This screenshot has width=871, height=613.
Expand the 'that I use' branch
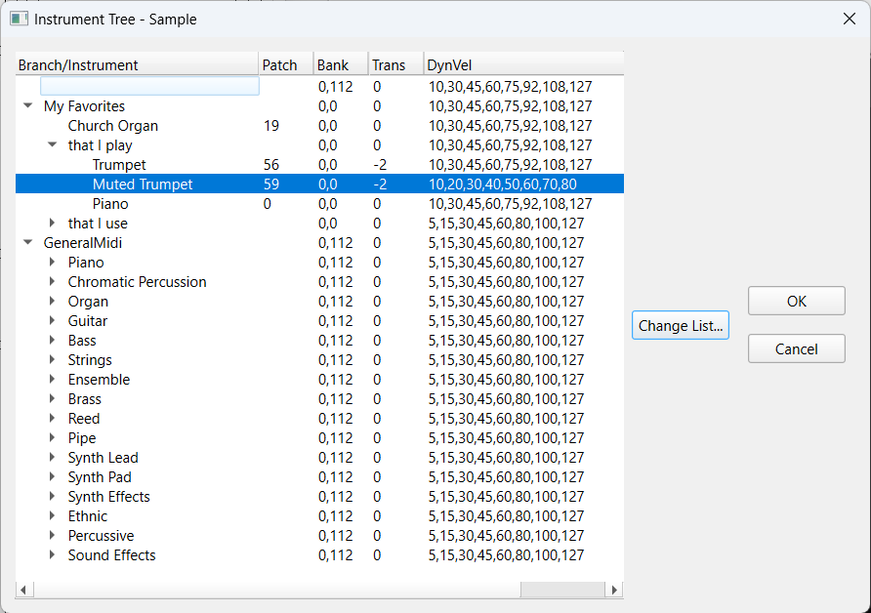(52, 223)
